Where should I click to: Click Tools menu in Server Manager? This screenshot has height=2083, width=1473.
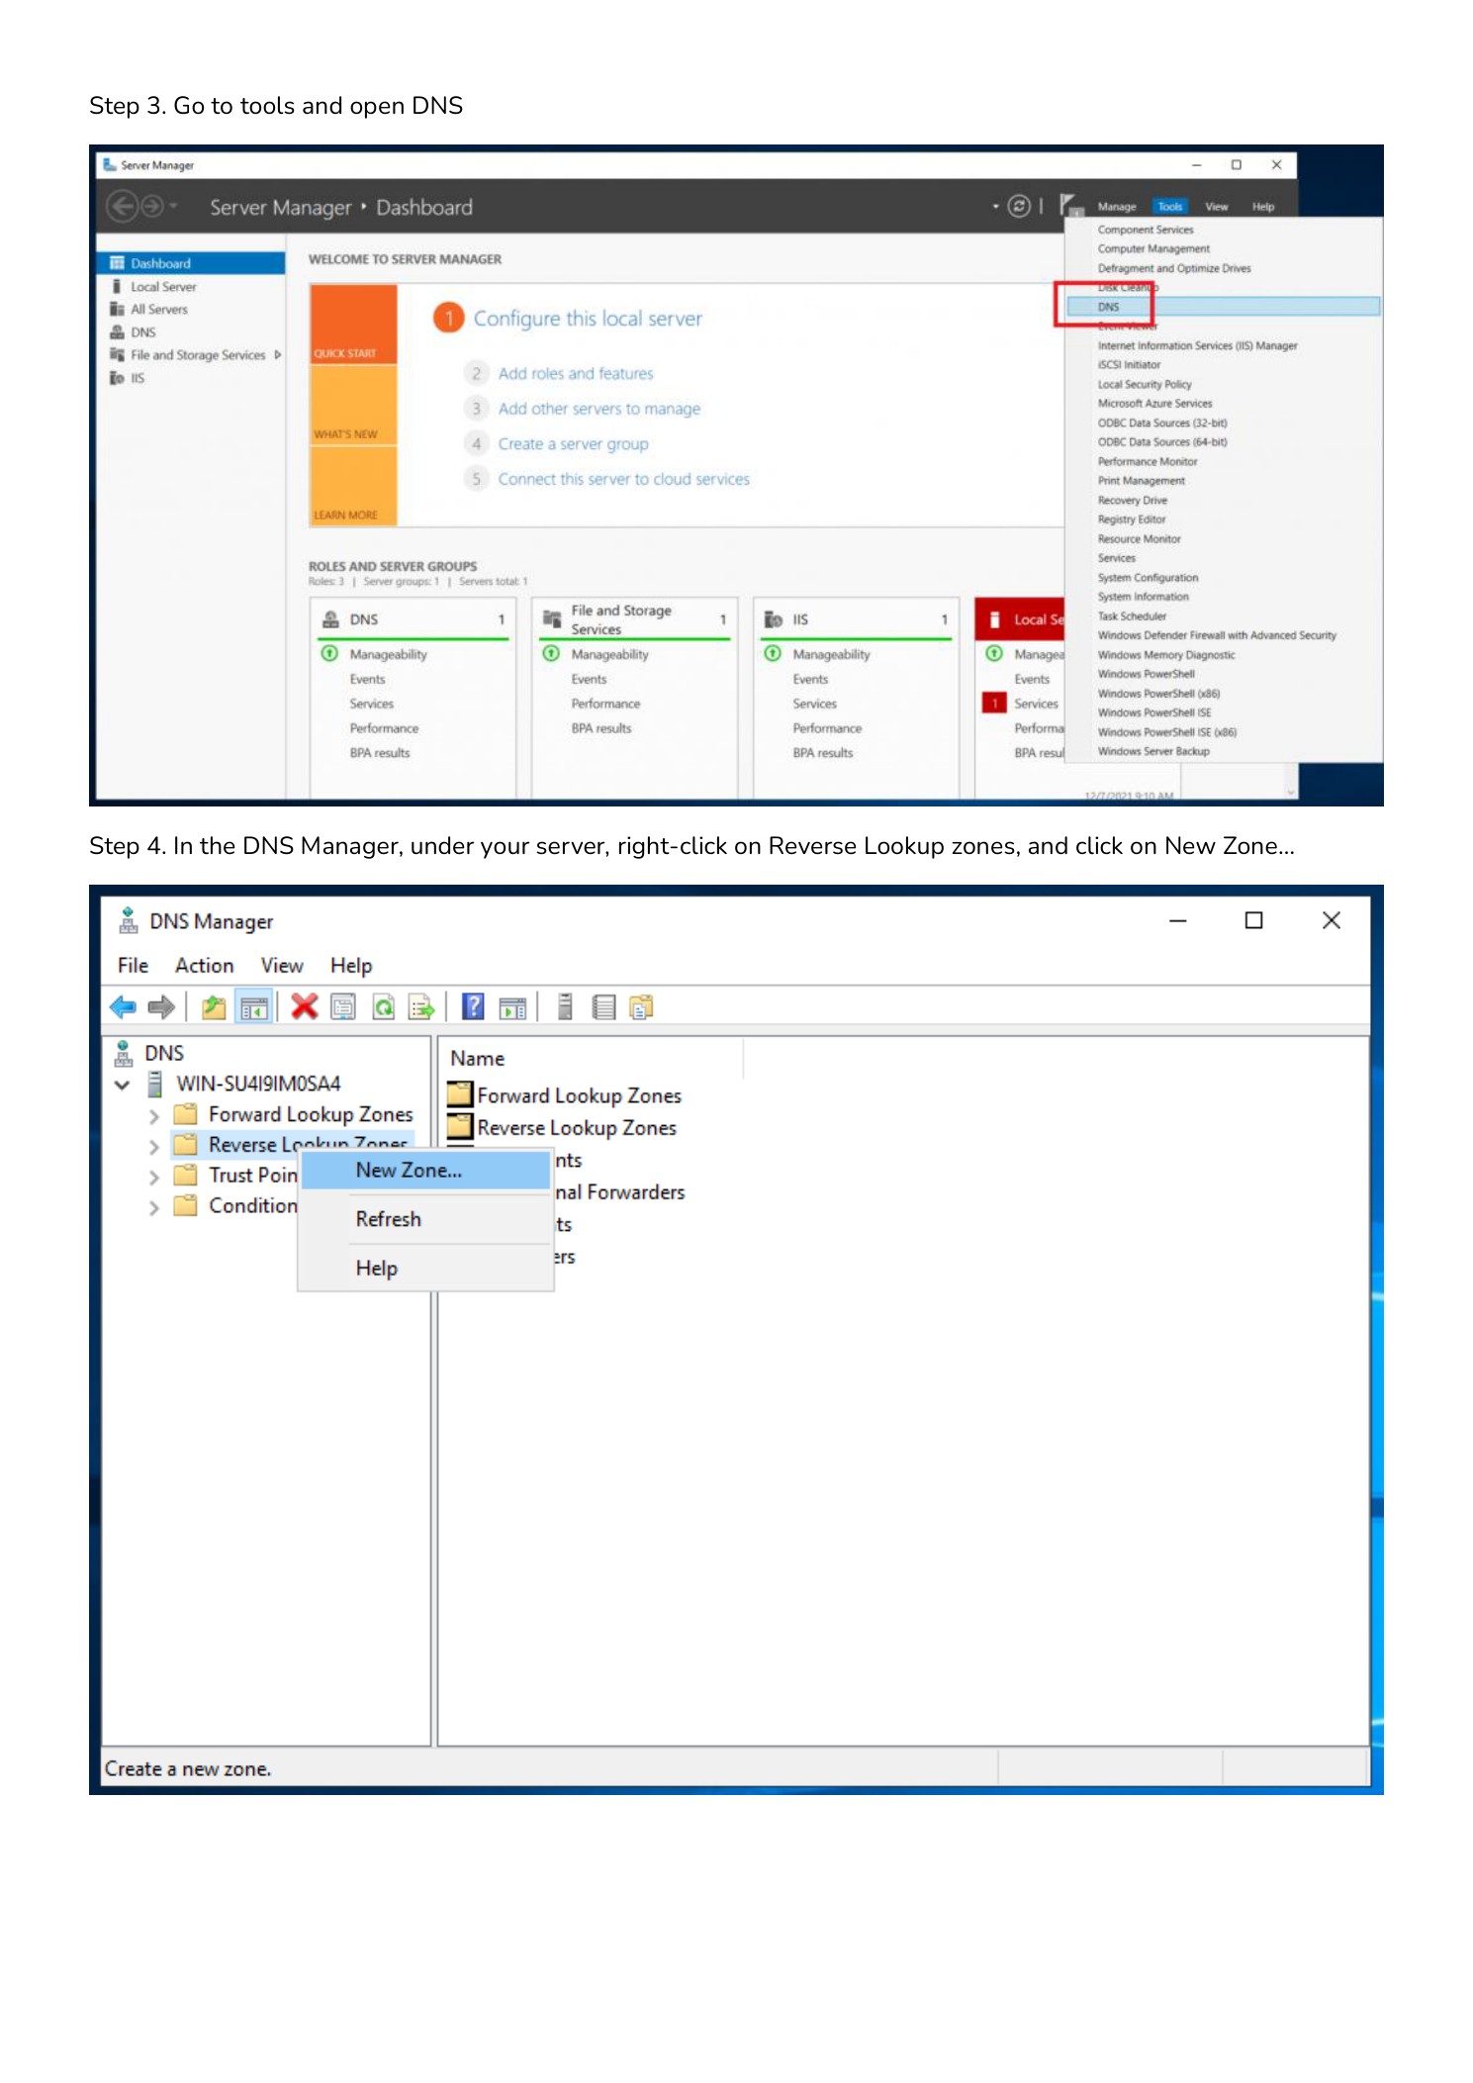1170,207
